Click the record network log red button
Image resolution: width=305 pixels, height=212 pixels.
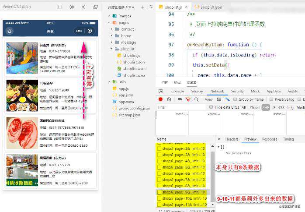pos(160,99)
